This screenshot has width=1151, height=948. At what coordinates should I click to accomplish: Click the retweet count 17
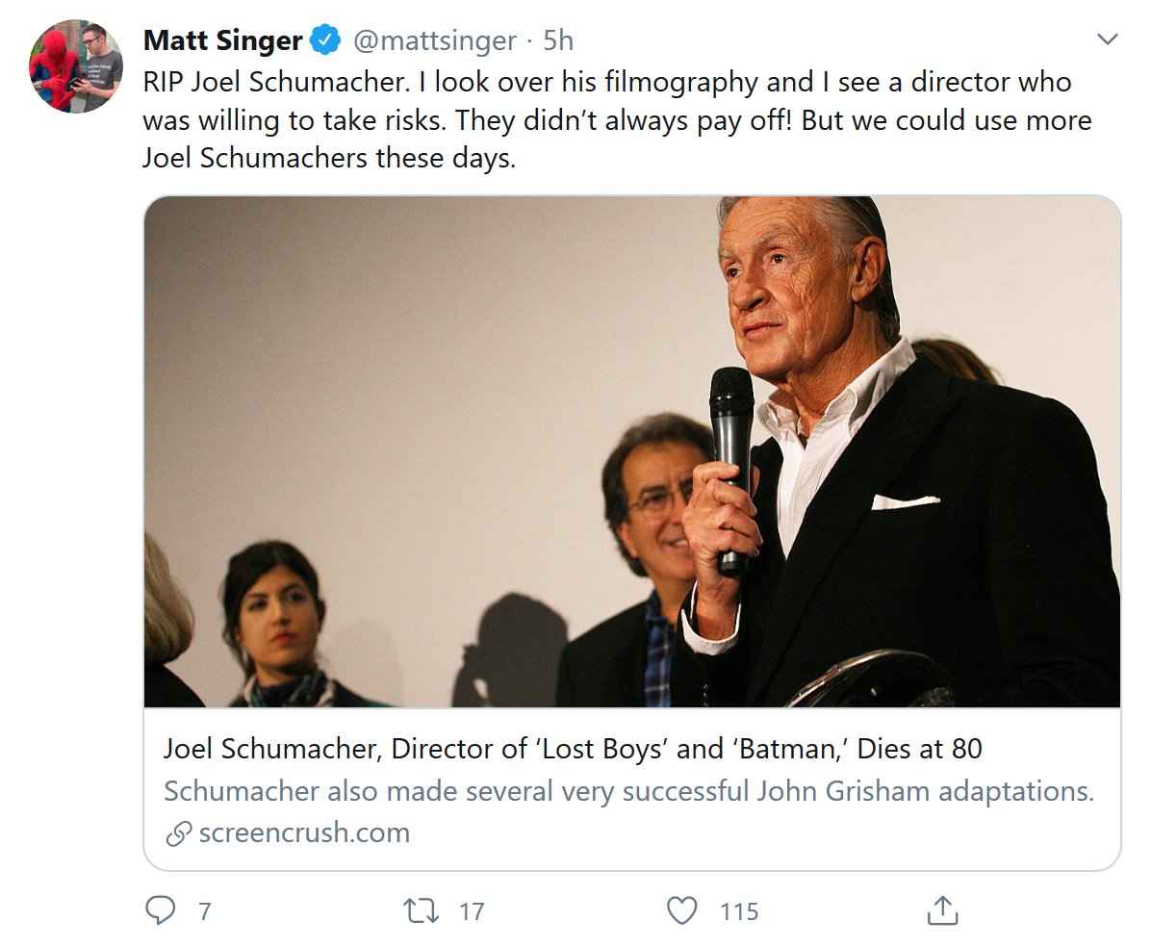click(472, 910)
